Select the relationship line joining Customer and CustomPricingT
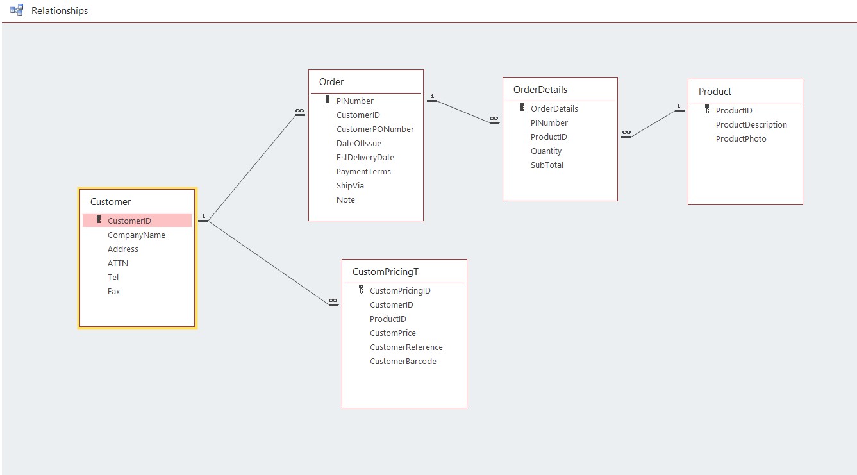857x475 pixels. point(269,262)
